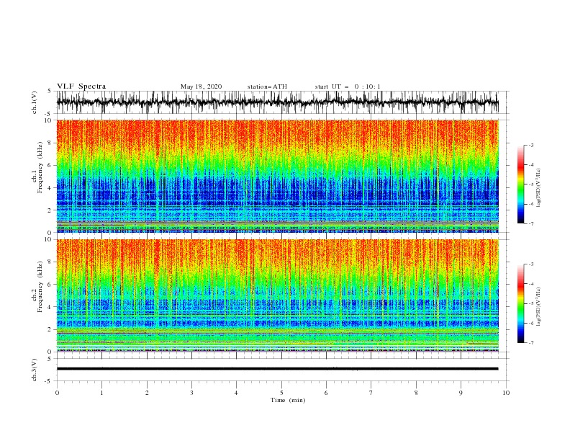The width and height of the screenshot is (570, 441).
Task: Click the "Time (min)" axis title
Action: coord(288,400)
